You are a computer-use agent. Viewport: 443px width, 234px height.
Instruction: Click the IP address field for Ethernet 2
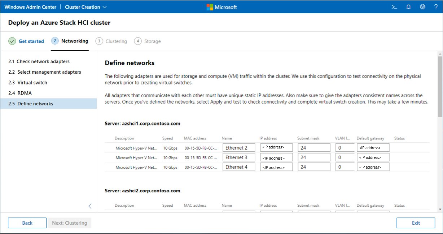(276, 147)
